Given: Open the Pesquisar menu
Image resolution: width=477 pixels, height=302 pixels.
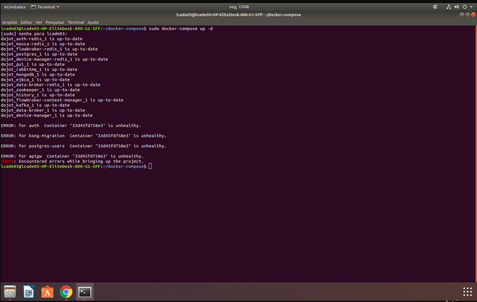Looking at the screenshot, I should [55, 22].
